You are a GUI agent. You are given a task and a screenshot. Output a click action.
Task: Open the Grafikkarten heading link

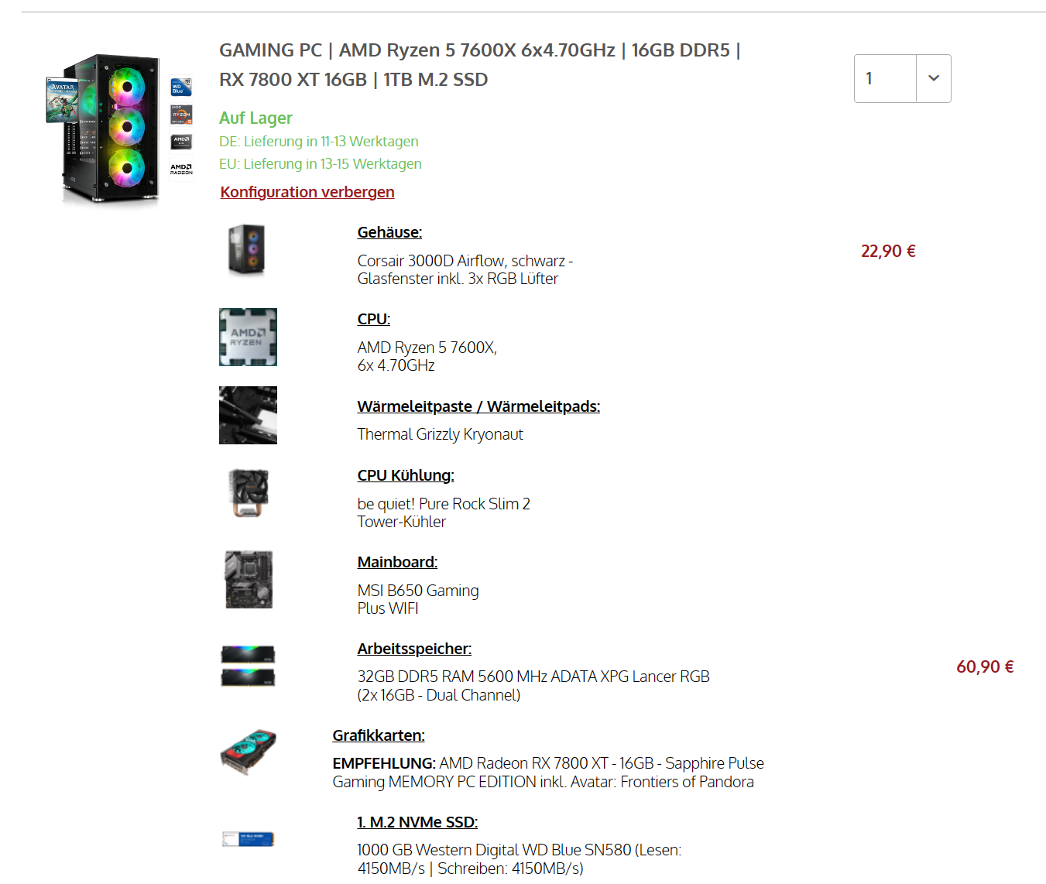(379, 735)
